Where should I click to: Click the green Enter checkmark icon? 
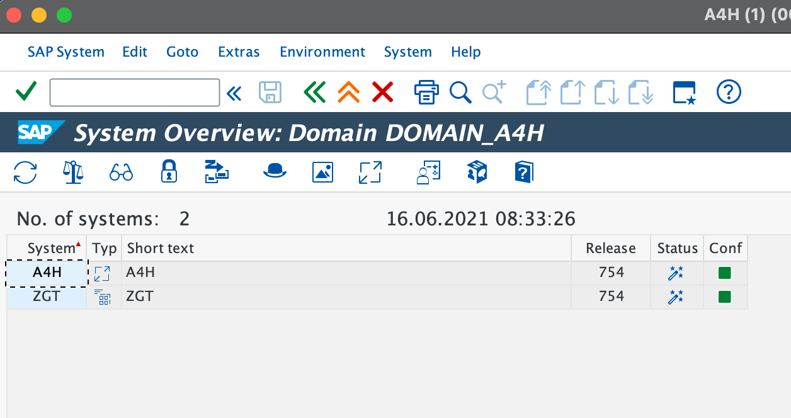pos(26,93)
